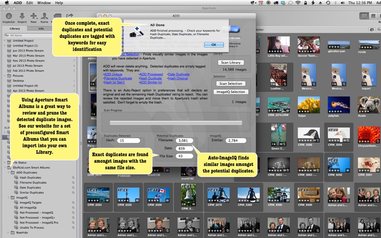Image resolution: width=381 pixels, height=238 pixels.
Task: Open search settings for Filename Duplicates album
Action: click(x=73, y=183)
